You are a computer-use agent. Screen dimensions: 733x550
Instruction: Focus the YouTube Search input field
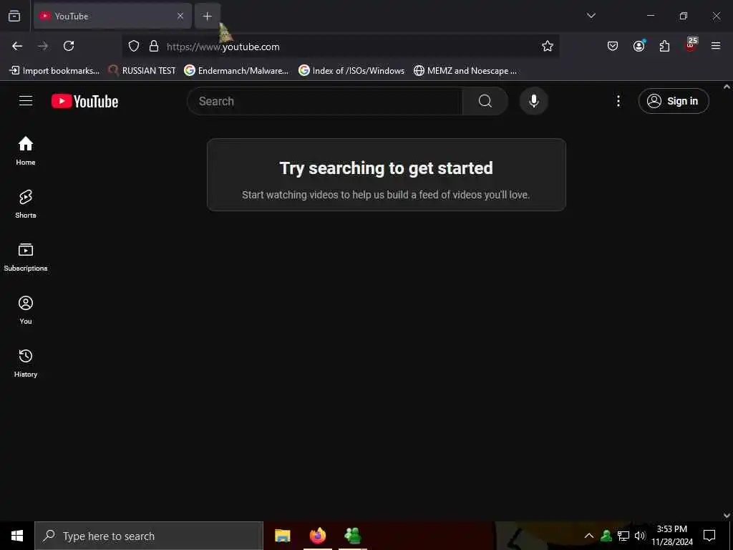(x=324, y=101)
